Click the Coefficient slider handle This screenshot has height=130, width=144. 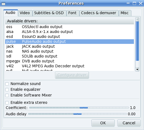click(84, 108)
